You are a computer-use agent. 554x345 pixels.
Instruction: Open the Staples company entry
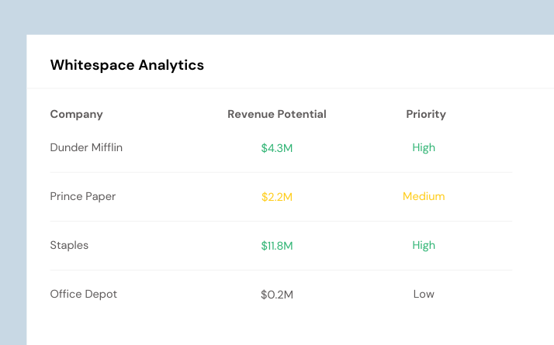(x=69, y=245)
